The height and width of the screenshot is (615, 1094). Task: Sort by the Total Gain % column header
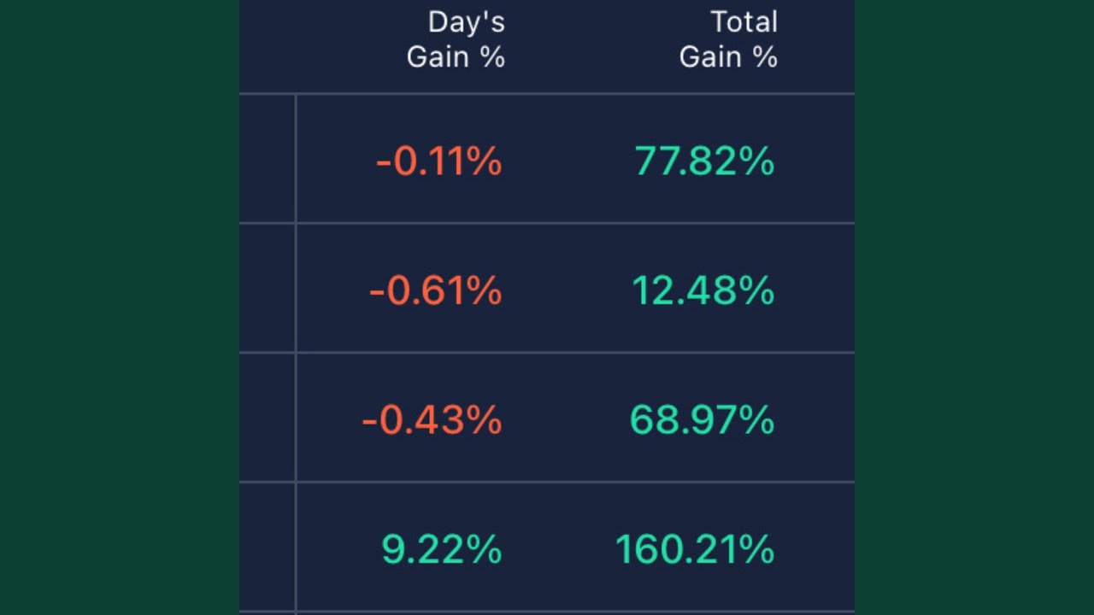pos(728,39)
